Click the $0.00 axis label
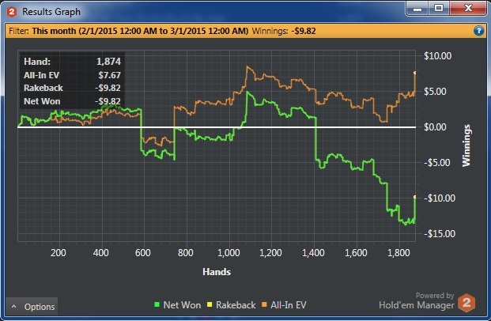Screen dimensions: 491x321 point(435,127)
